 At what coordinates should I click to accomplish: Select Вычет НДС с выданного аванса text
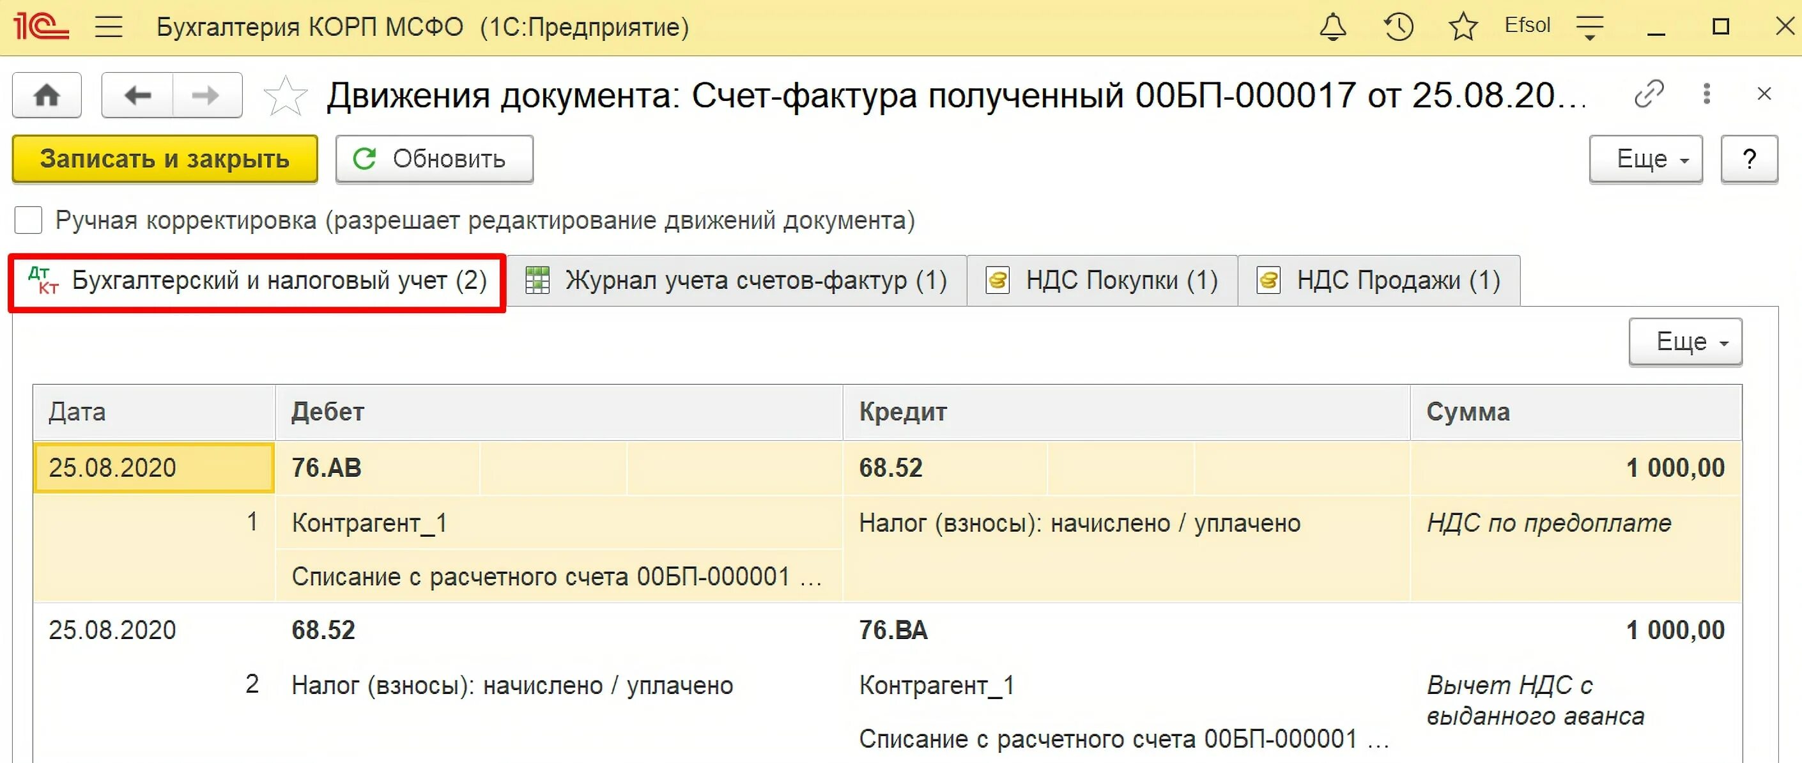(x=1535, y=701)
